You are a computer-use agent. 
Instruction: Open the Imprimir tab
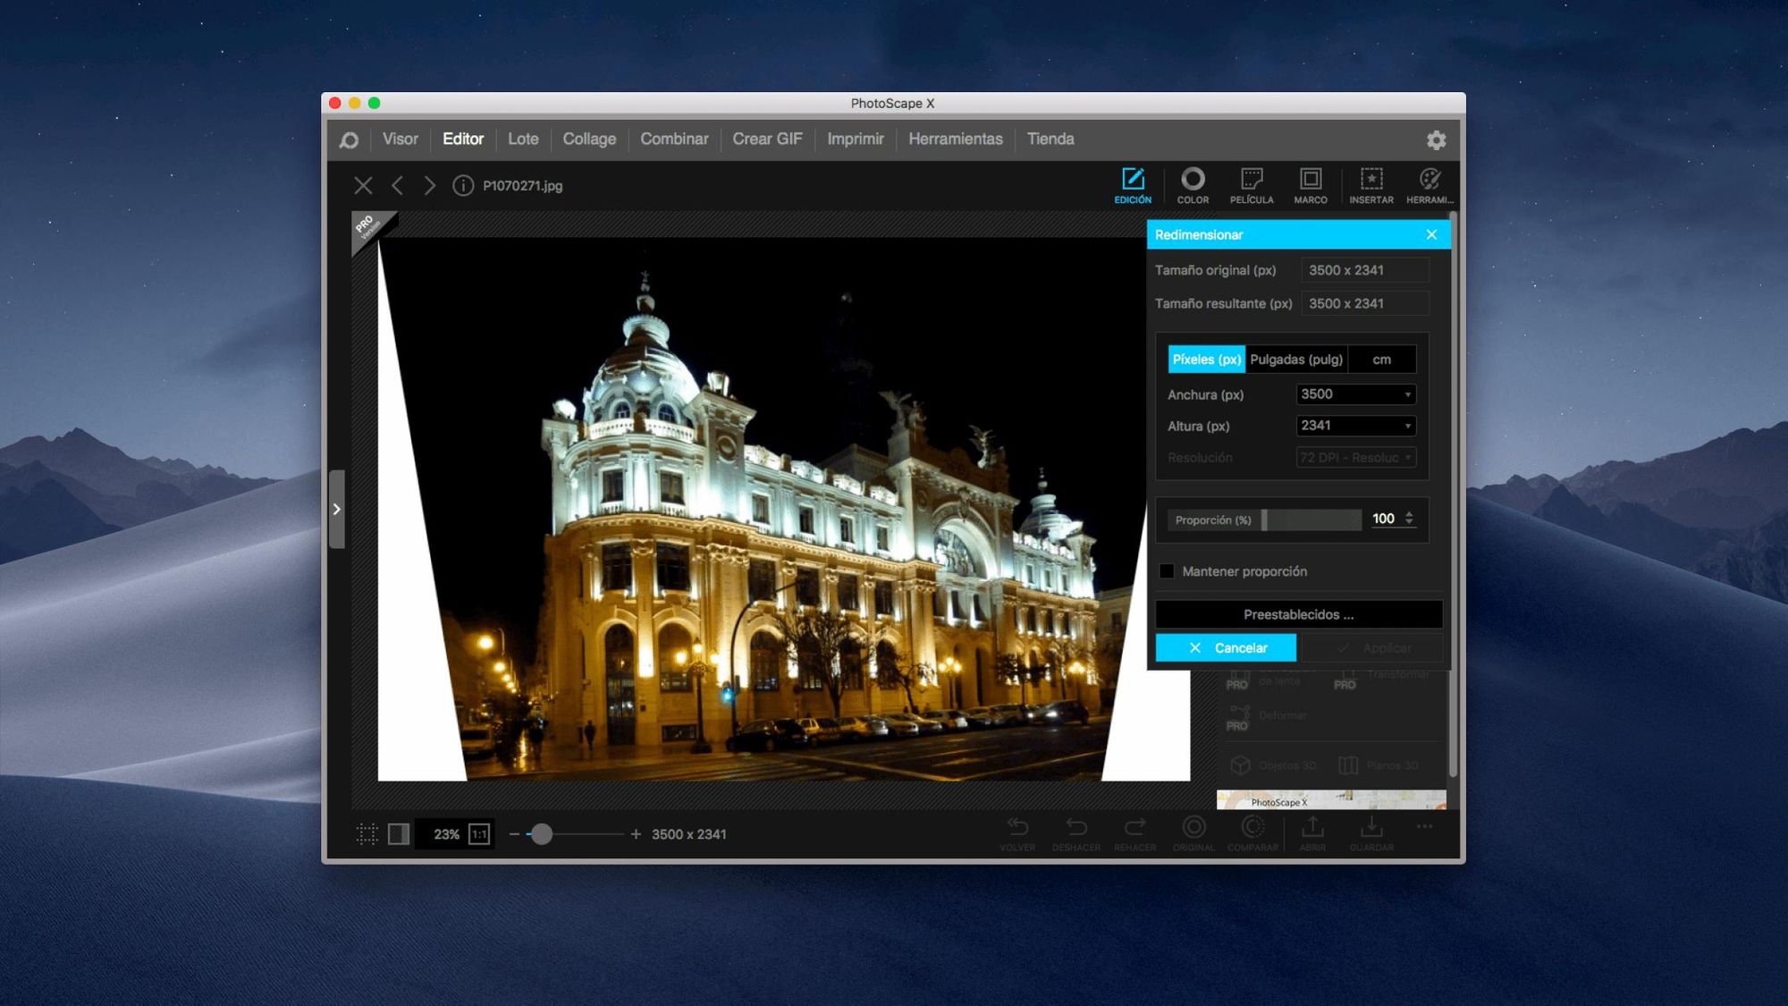coord(855,139)
